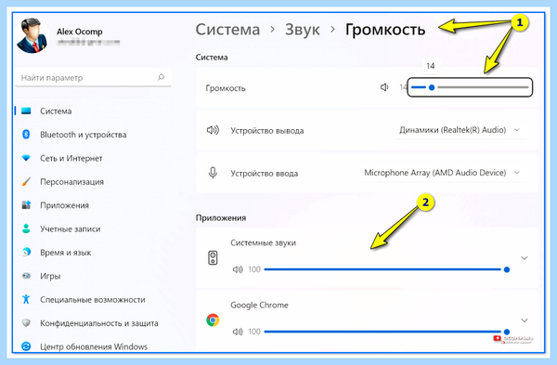Go to Звук breadcrumb link
The width and height of the screenshot is (557, 365).
303,30
